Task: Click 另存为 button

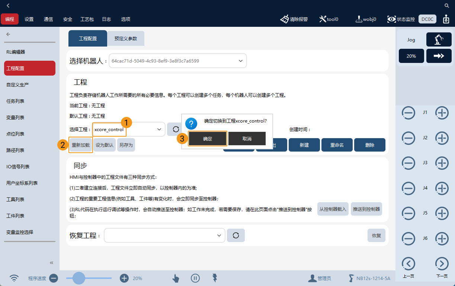Action: (126, 145)
